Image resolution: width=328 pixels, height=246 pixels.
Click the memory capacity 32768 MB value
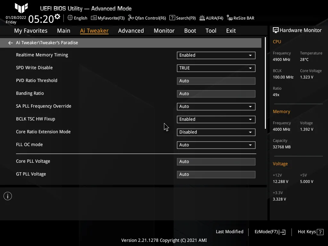coord(282,147)
